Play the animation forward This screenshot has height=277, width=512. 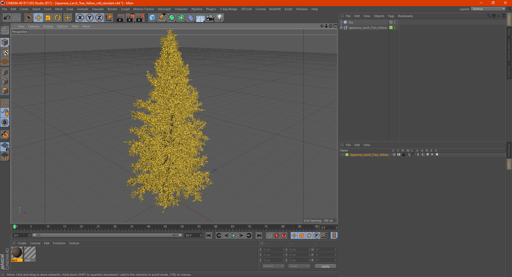click(234, 235)
